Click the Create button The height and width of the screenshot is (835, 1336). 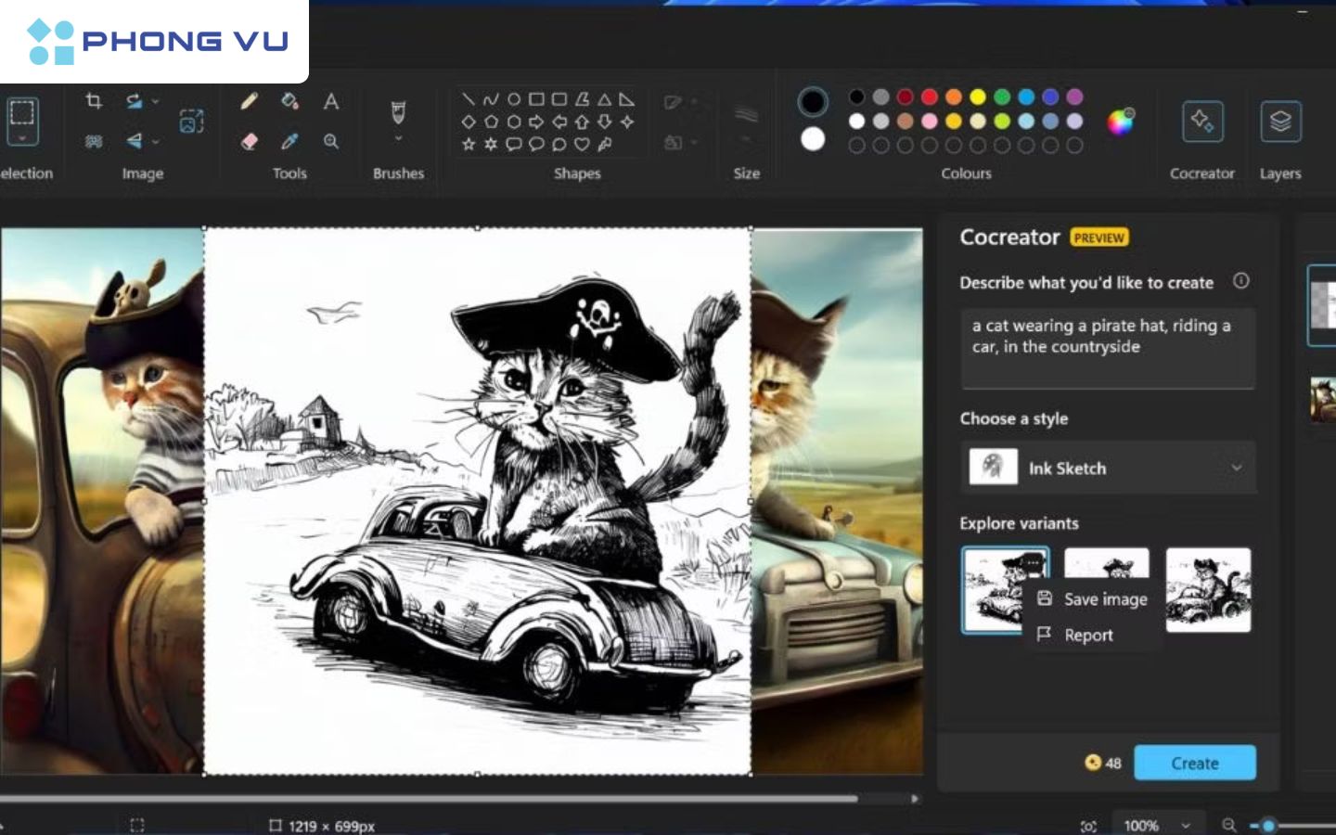click(1195, 763)
